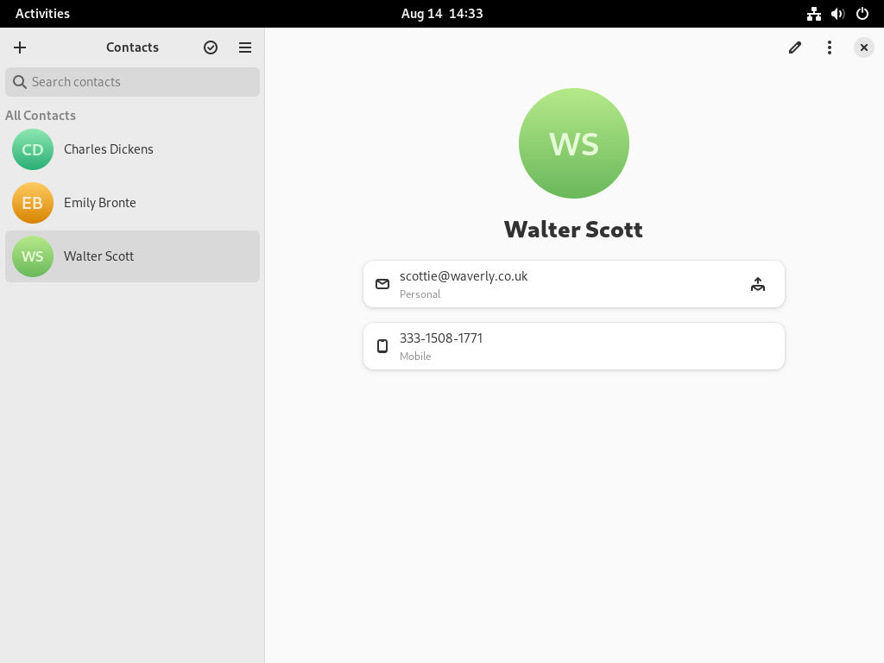This screenshot has height=663, width=884.
Task: Click the Contacts title in the header bar
Action: (132, 47)
